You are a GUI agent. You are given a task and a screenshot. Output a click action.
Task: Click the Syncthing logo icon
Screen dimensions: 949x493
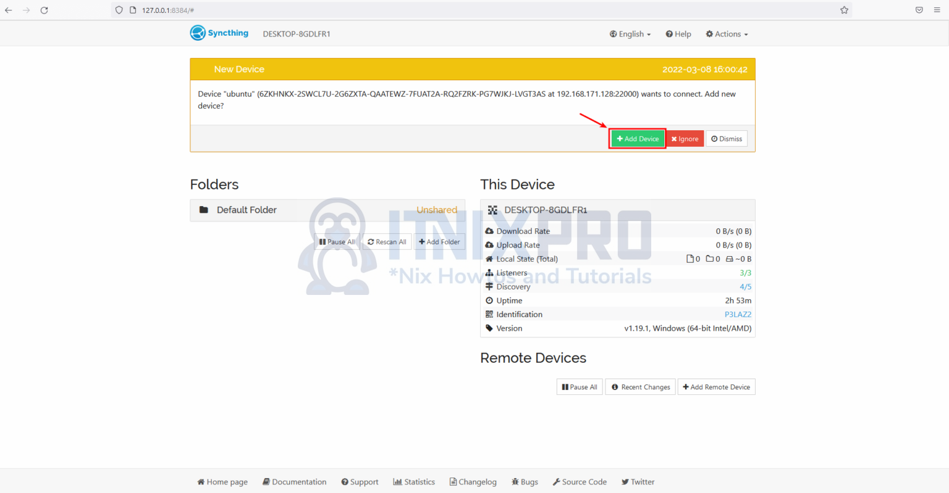(x=197, y=33)
